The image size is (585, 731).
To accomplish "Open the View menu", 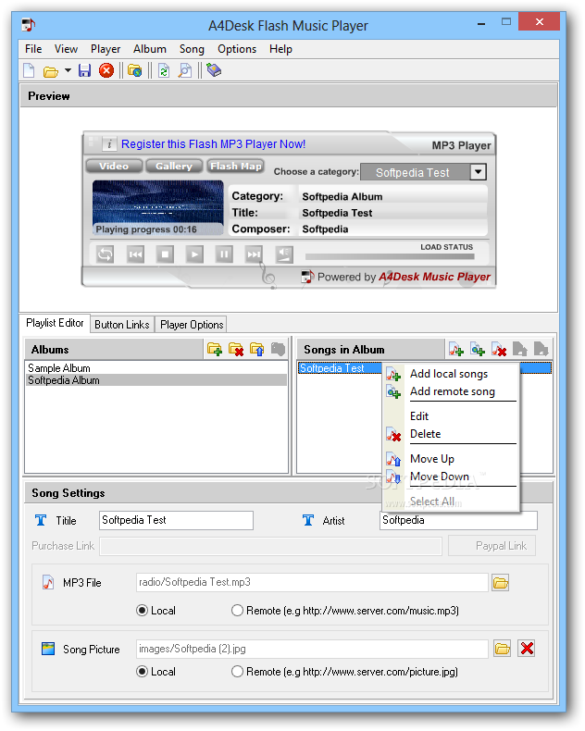I will [66, 49].
